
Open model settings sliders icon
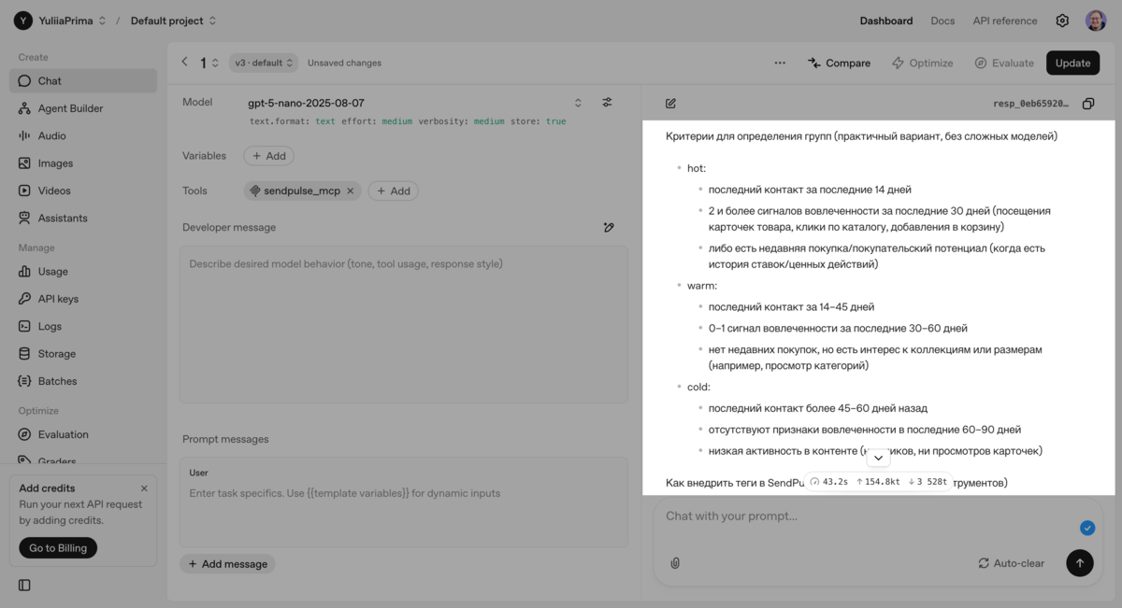click(x=607, y=103)
